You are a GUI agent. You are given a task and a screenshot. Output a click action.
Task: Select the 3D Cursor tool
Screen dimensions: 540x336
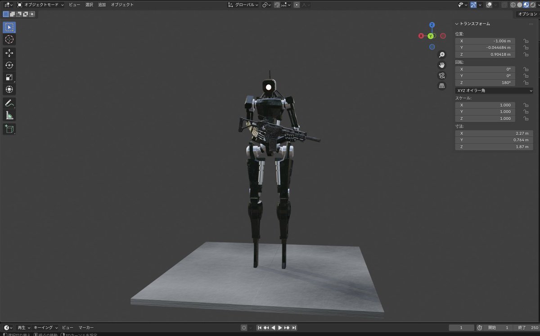pos(9,40)
